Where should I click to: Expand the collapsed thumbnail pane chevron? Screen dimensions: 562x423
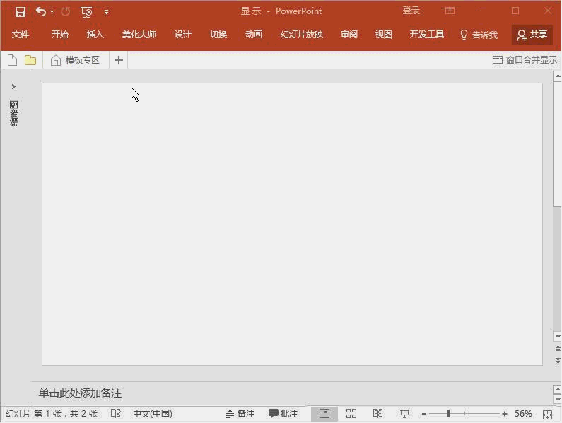pyautogui.click(x=13, y=86)
